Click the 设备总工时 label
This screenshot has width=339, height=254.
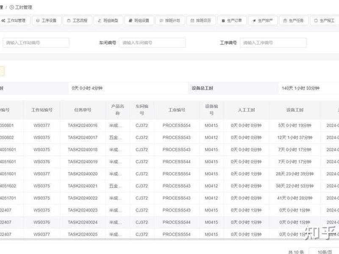203,88
